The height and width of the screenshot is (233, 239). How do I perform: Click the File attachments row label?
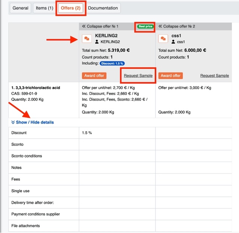point(25,226)
